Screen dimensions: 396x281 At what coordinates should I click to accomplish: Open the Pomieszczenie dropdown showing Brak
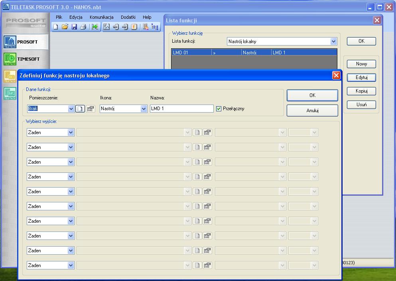tap(71, 109)
